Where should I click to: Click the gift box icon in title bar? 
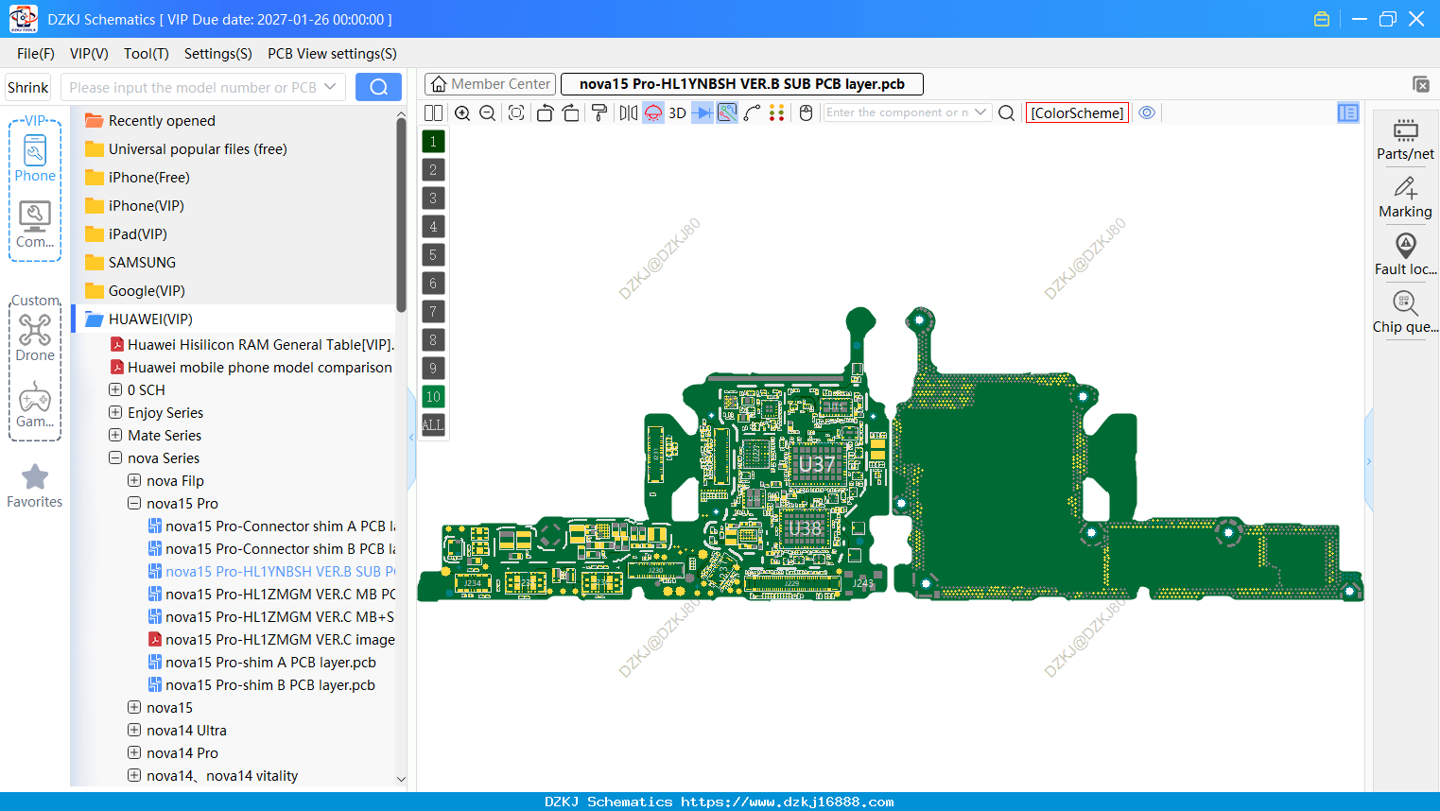coord(1322,19)
